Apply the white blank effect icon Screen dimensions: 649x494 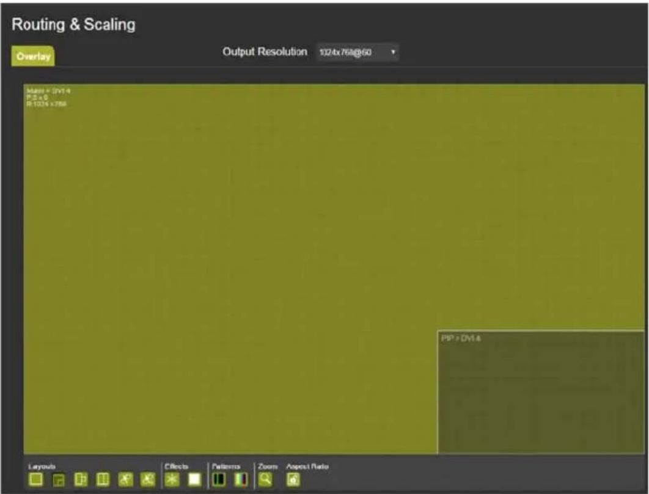coord(194,479)
